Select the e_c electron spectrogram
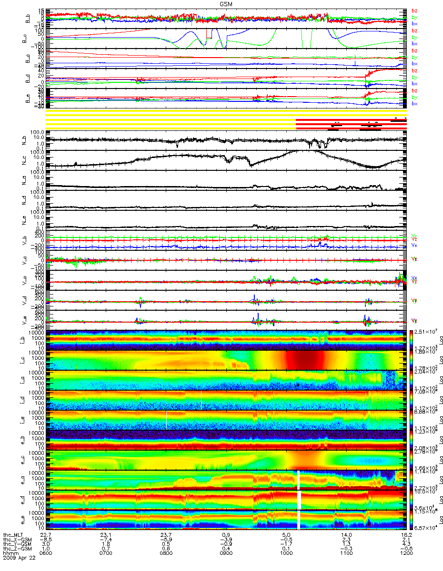Image resolution: width=443 pixels, height=571 pixels. pos(226,460)
